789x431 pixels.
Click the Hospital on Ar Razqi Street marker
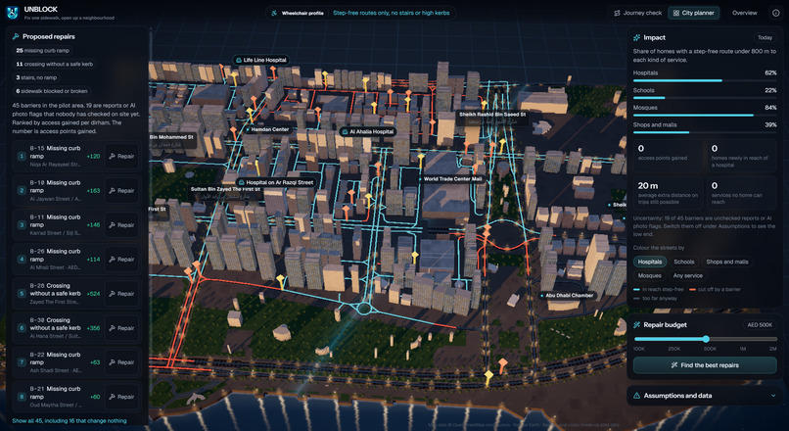[x=276, y=182]
